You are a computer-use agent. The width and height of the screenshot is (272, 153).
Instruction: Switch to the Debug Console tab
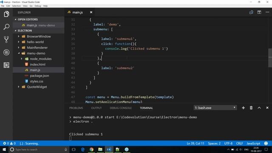pyautogui.click(x=121, y=108)
